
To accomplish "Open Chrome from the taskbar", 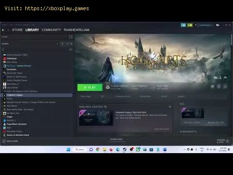I will (x=98, y=149).
